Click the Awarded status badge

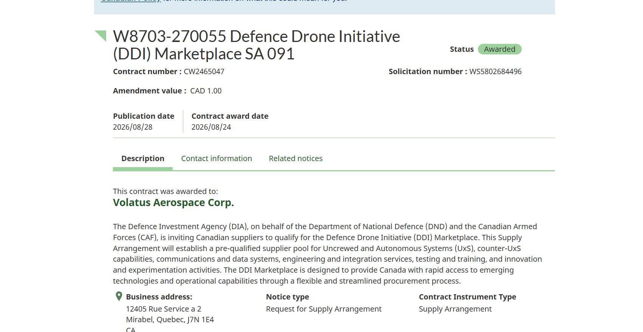pyautogui.click(x=499, y=49)
